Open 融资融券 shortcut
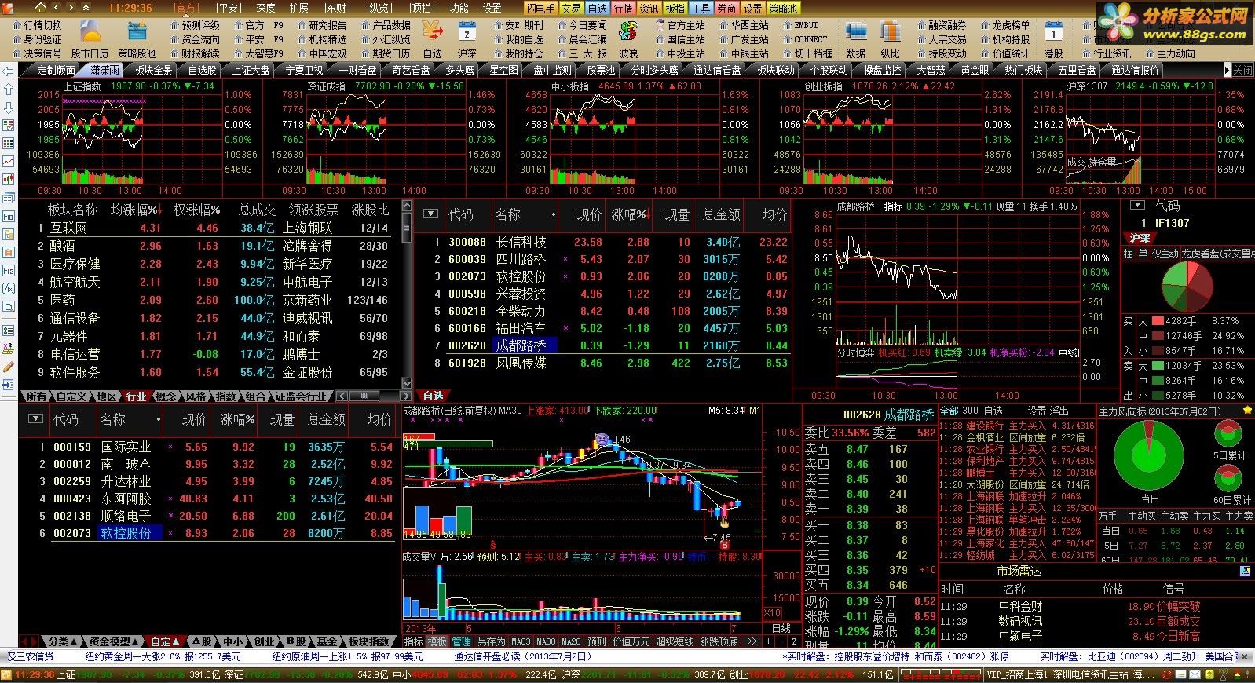 tap(942, 25)
